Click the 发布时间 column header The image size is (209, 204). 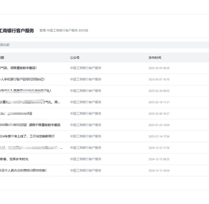click(x=155, y=57)
